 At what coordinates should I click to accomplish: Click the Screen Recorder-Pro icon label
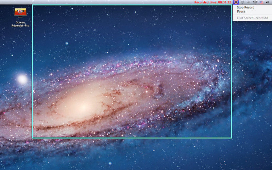tap(20, 24)
